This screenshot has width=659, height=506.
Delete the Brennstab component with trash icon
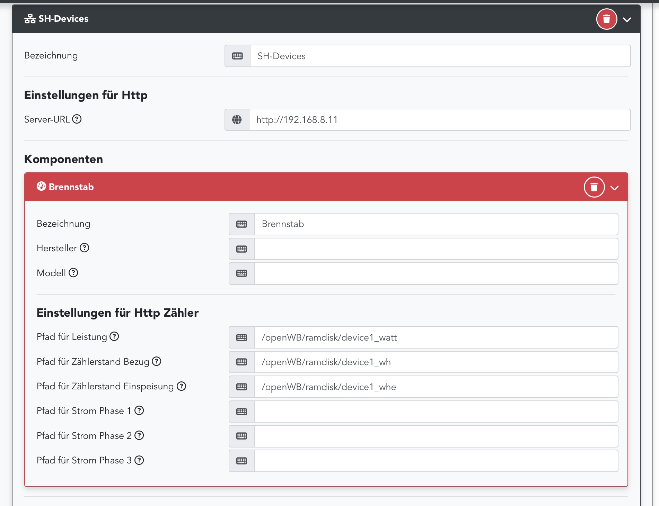[594, 187]
